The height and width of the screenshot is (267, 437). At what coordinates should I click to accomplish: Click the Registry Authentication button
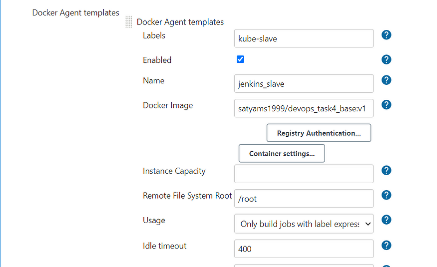click(x=319, y=133)
